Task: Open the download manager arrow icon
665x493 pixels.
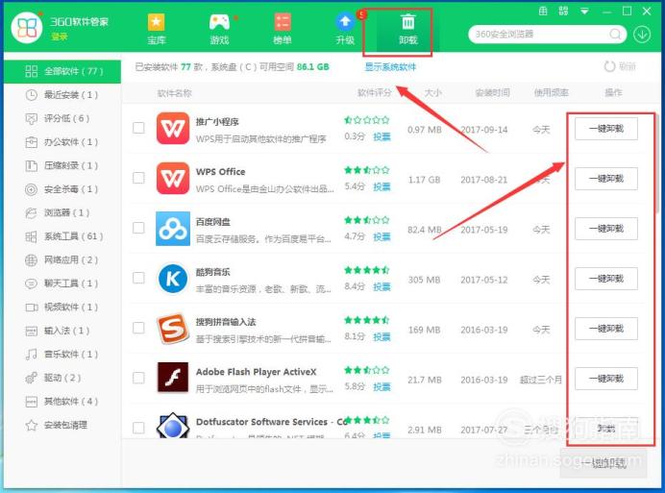Action: (x=642, y=34)
